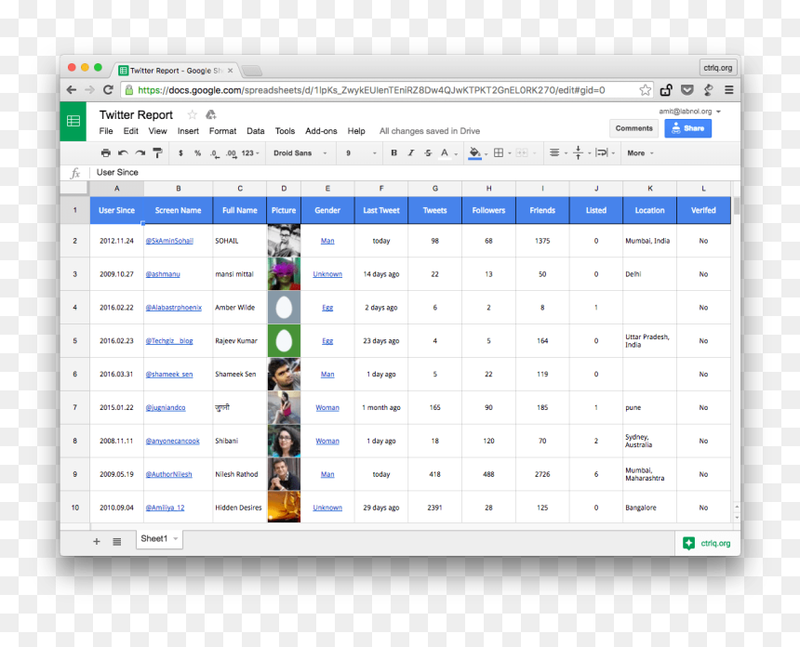Click the undo arrow icon
The height and width of the screenshot is (647, 800).
tap(123, 153)
